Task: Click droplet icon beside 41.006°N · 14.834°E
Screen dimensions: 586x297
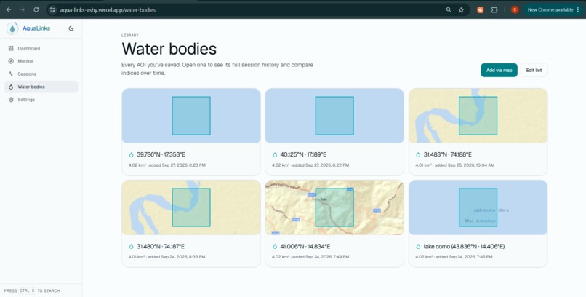Action: pyautogui.click(x=275, y=247)
